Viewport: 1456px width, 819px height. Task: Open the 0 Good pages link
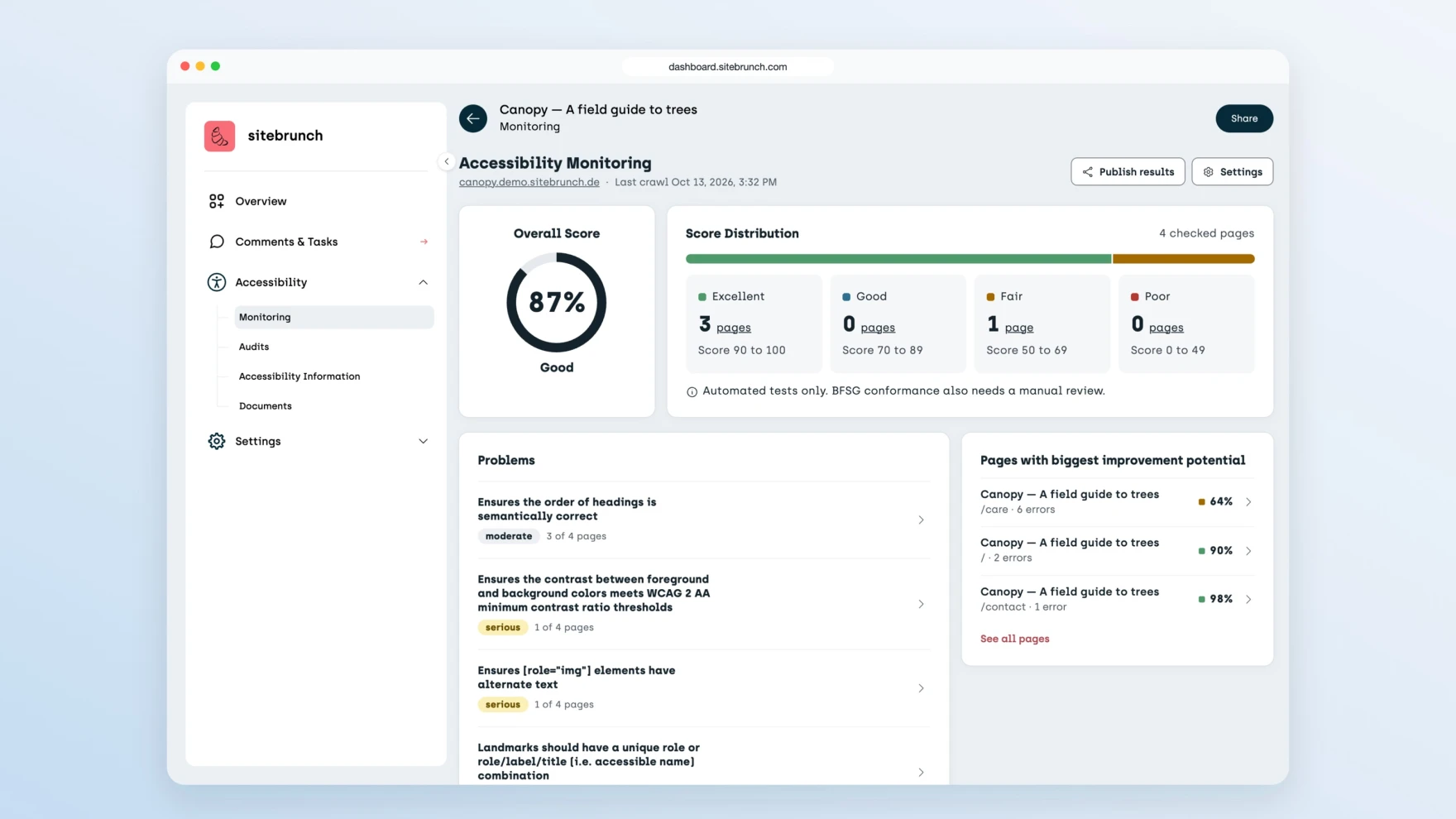(878, 328)
